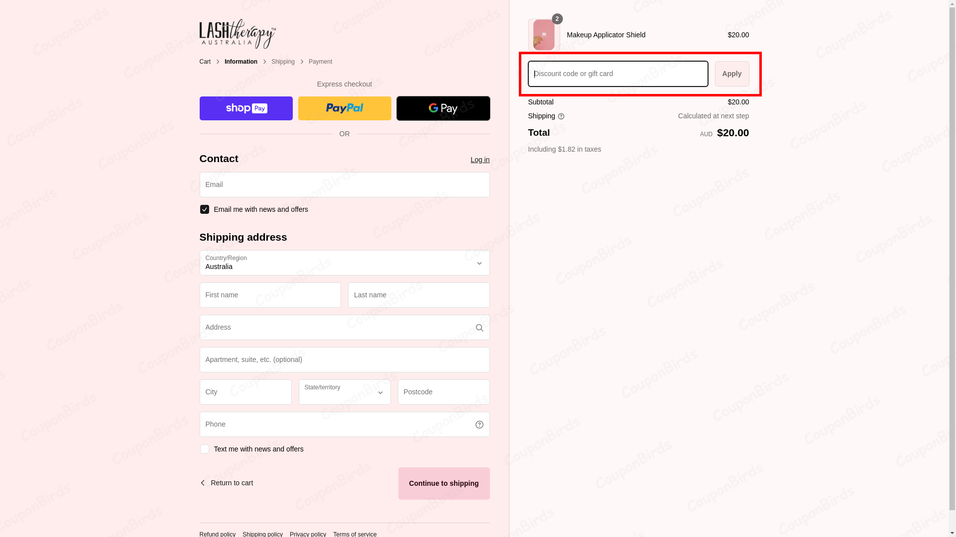Toggle the news and offers email subscription

point(204,209)
